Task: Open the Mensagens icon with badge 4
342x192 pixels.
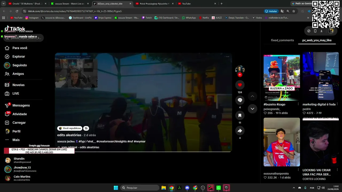Action: (x=7, y=105)
